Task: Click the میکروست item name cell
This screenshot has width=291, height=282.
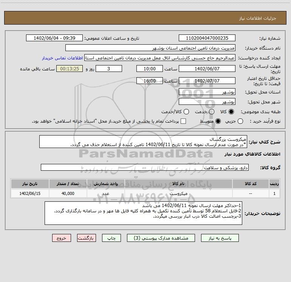Action: coord(178,193)
